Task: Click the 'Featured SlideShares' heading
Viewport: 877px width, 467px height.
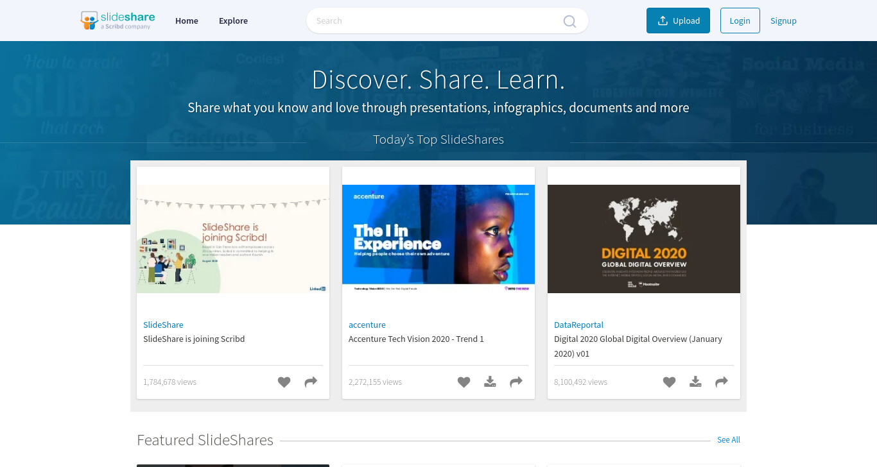Action: tap(205, 440)
